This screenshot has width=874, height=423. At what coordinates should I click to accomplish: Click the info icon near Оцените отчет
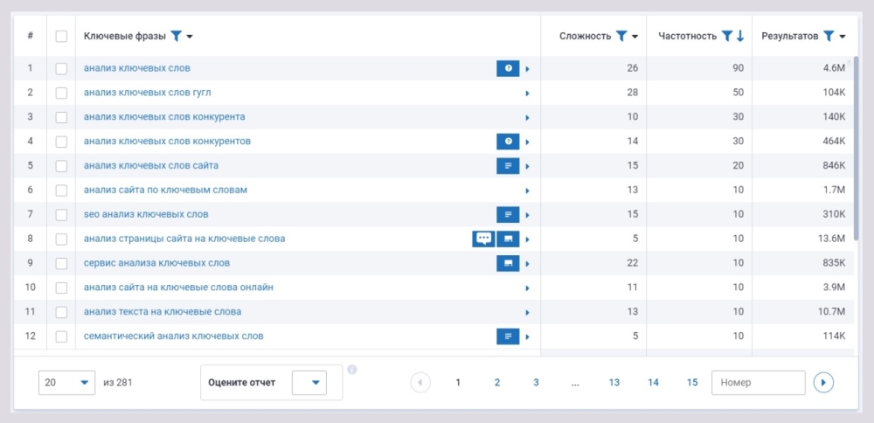coord(352,370)
